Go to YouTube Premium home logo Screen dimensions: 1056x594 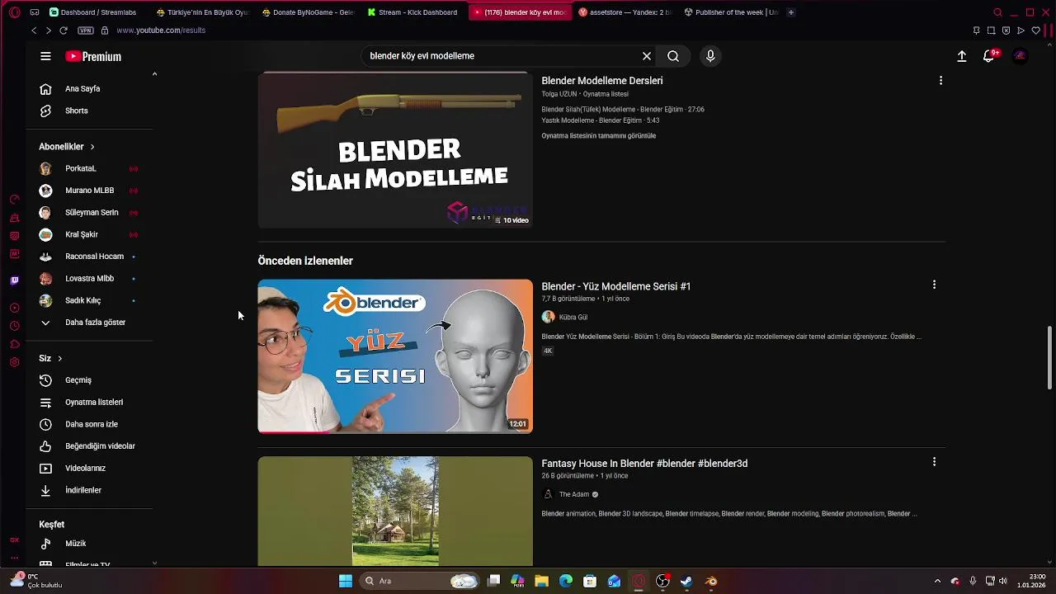[x=93, y=56]
